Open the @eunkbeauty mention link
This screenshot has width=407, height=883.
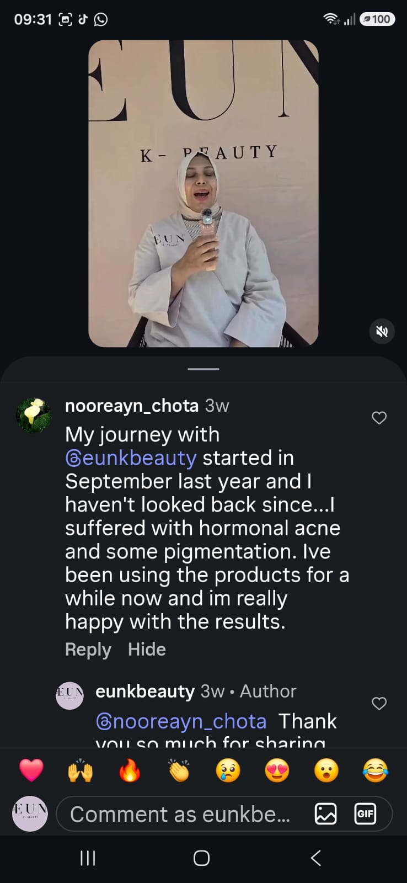131,458
